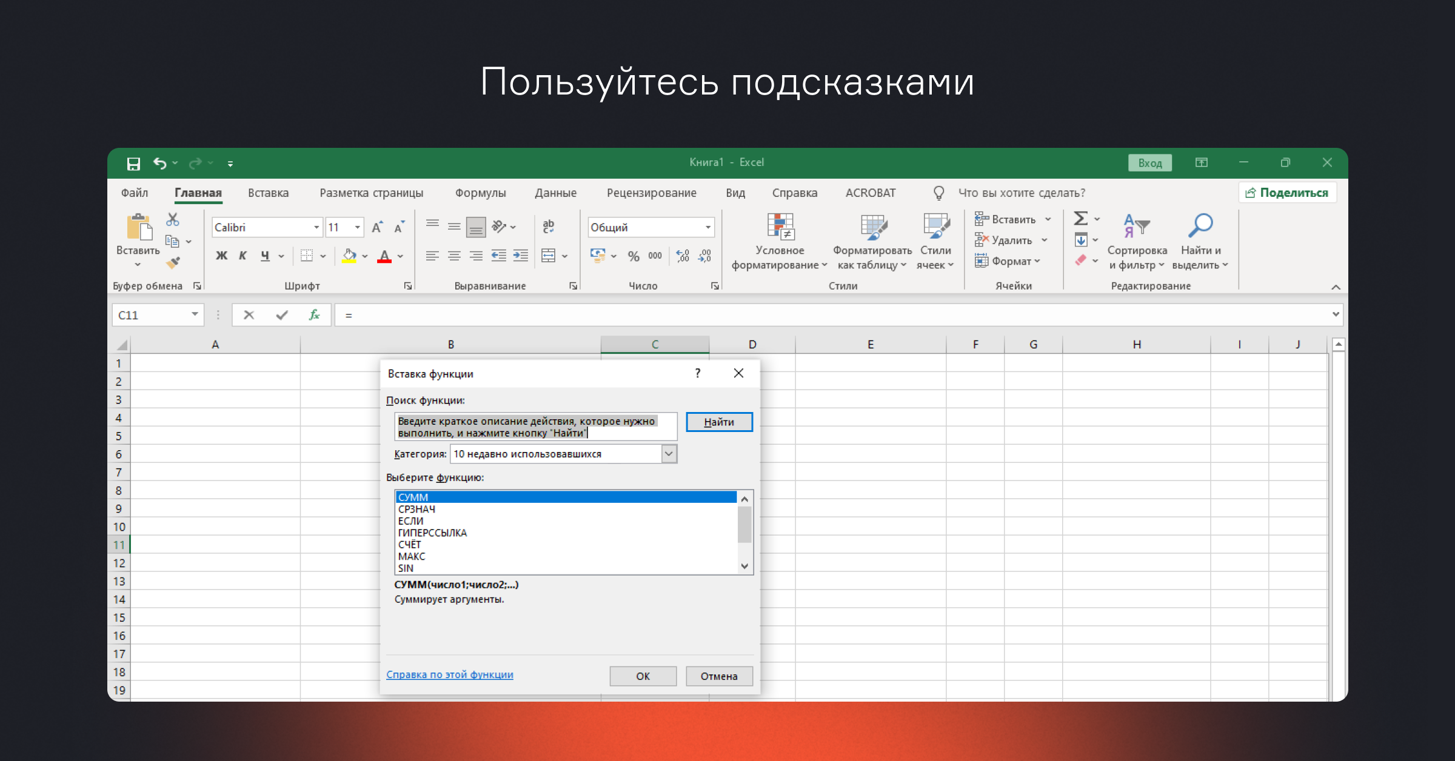The image size is (1455, 761).
Task: Open the Категория dropdown list
Action: point(669,454)
